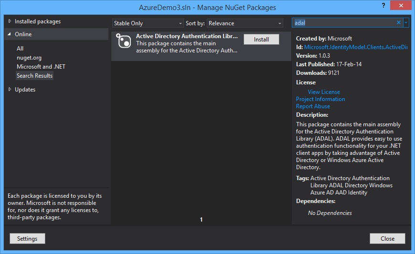Viewport: 415px width, 254px height.
Task: Clear the search box with X icon
Action: coord(399,23)
